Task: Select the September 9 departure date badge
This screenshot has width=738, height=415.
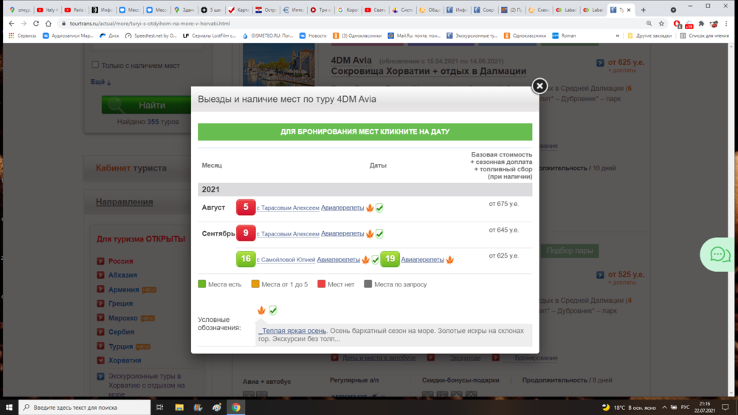Action: click(246, 233)
